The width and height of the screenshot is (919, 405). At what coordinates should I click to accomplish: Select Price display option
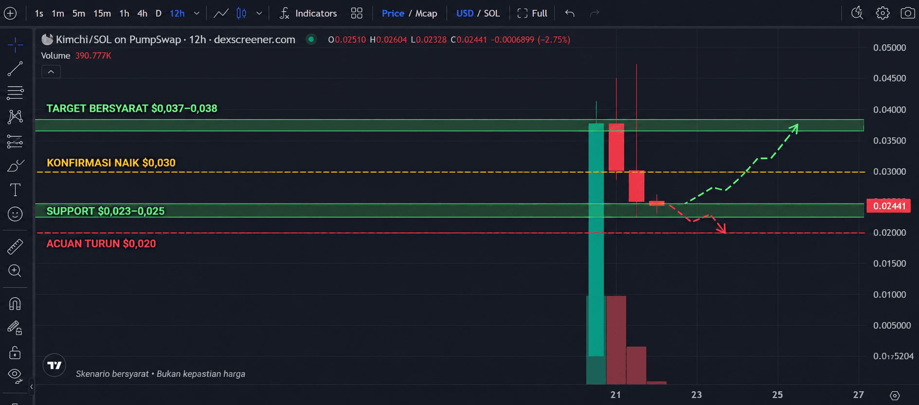(393, 13)
